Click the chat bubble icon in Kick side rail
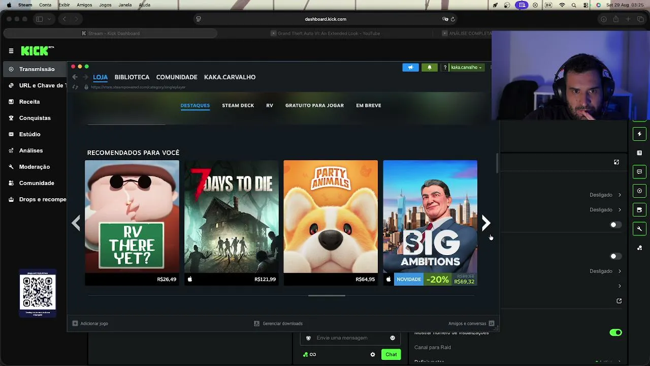The image size is (650, 366). click(x=639, y=172)
